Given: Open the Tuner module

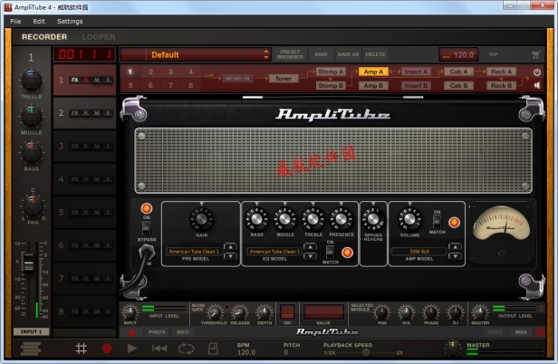Looking at the screenshot, I should (x=284, y=79).
